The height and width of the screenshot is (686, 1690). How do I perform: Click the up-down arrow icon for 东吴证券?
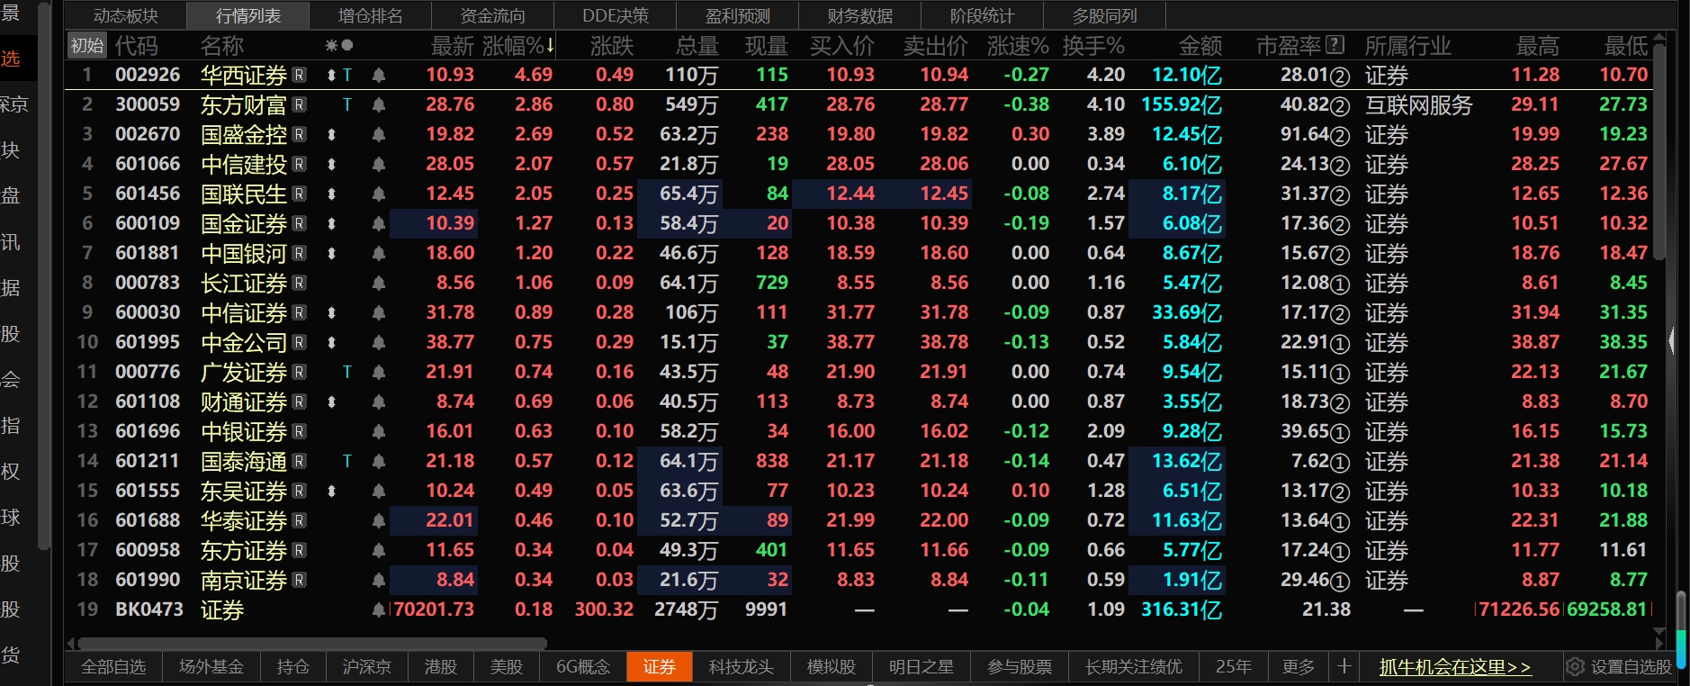[x=331, y=492]
